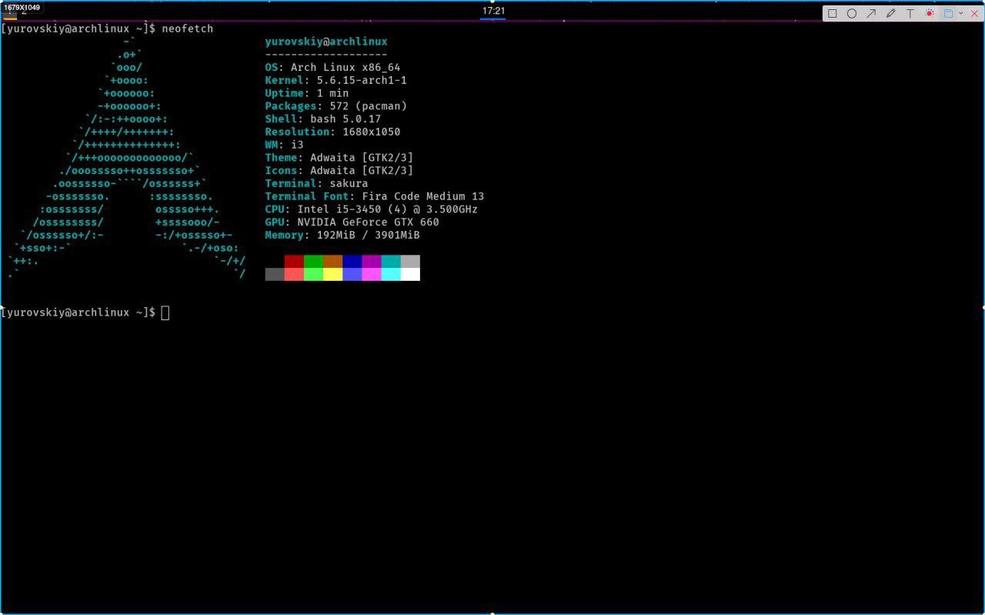Click the Theme: Adwaita [GTK2/3] line
The image size is (985, 615).
pyautogui.click(x=339, y=158)
